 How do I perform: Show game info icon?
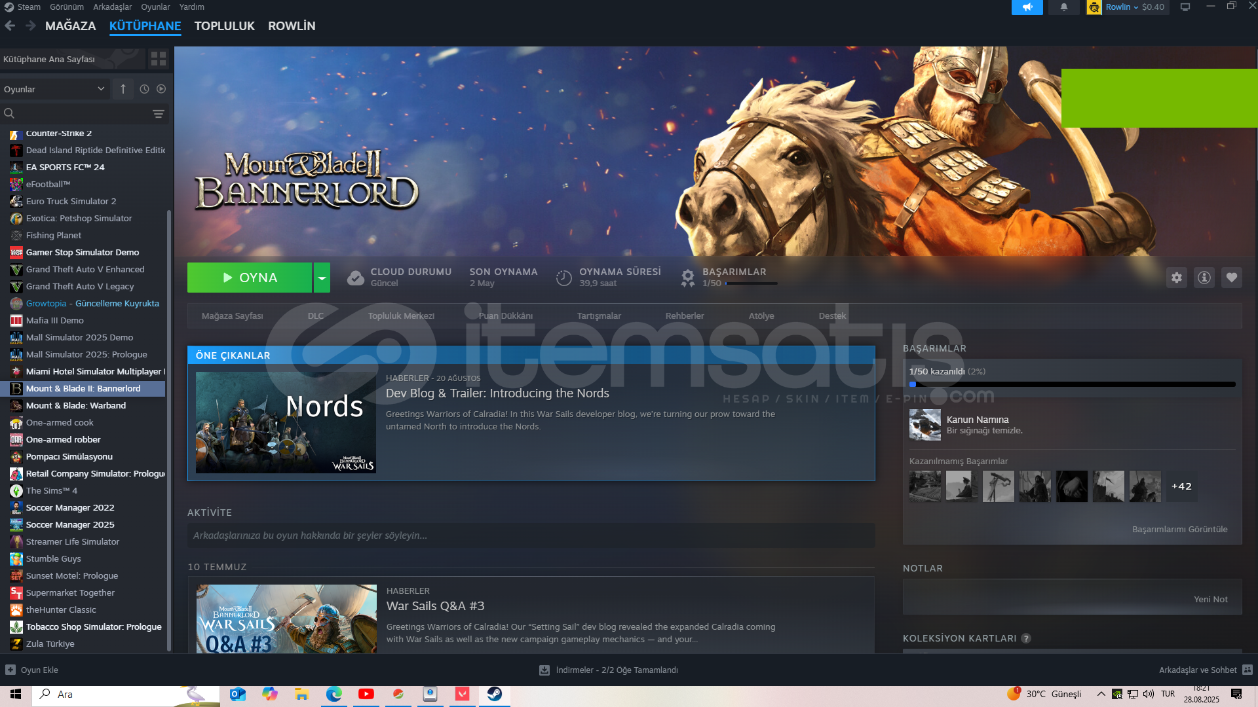1204,278
